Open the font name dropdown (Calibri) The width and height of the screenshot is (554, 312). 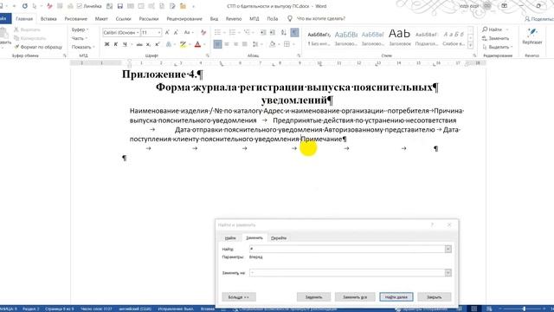pyautogui.click(x=138, y=33)
